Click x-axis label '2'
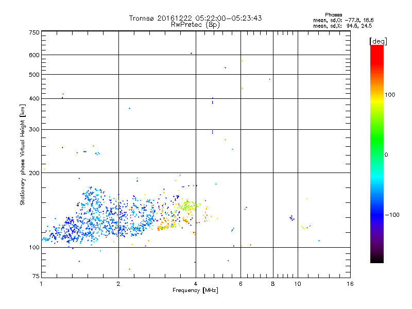412x309 pixels. 118,284
